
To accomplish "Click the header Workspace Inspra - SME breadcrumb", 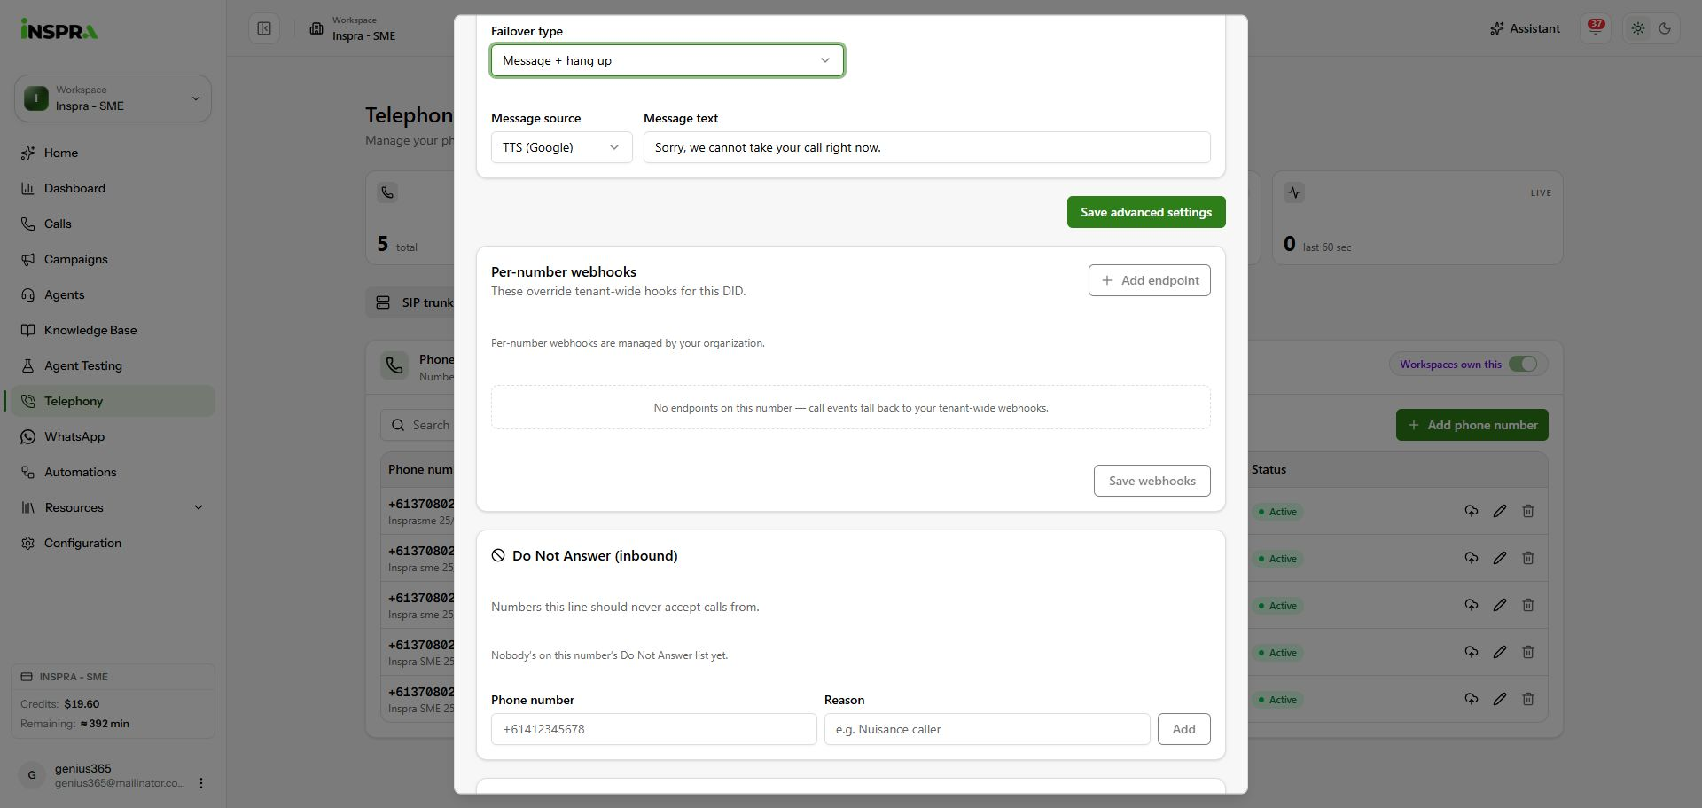I will 353,28.
